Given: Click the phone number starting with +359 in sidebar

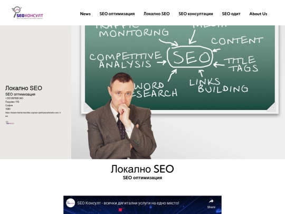Looking at the screenshot, I should pyautogui.click(x=14, y=98).
